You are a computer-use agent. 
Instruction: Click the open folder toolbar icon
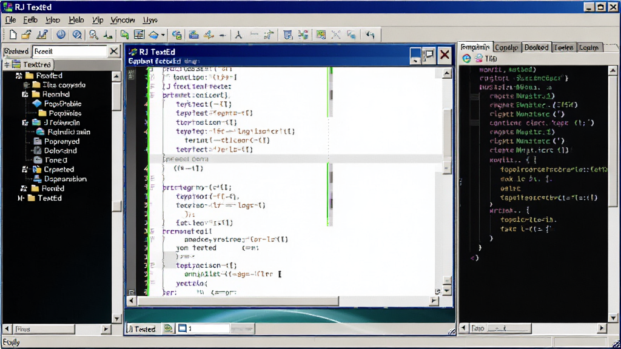click(27, 35)
